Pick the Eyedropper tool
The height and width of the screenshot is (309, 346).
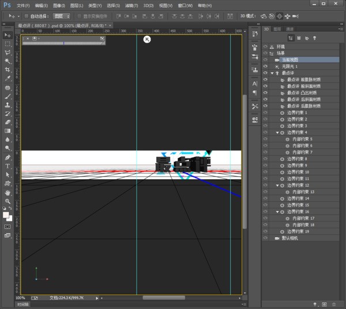[x=8, y=78]
